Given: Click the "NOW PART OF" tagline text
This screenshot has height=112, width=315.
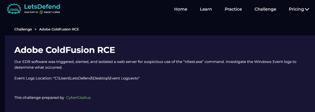Looking at the screenshot, I should click(31, 12).
